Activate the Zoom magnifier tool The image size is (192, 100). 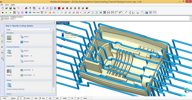(47, 8)
